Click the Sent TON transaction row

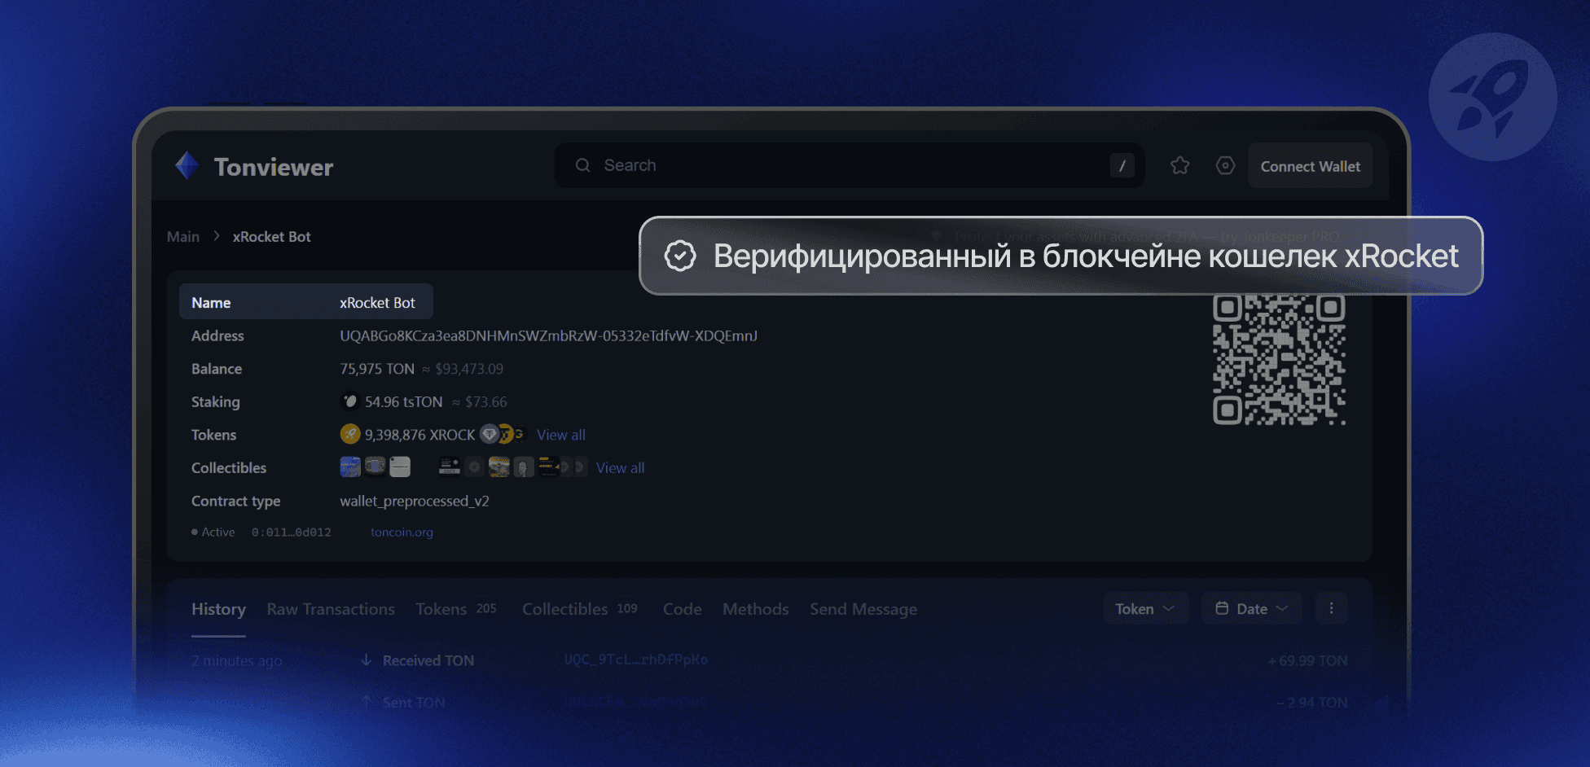(769, 702)
